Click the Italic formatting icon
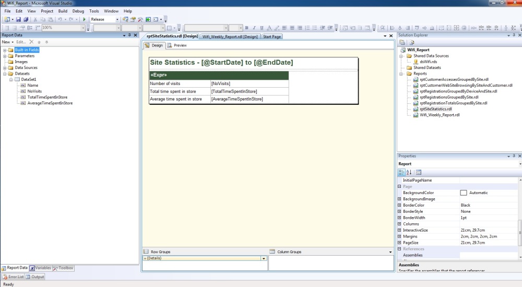The image size is (522, 287). point(254,28)
